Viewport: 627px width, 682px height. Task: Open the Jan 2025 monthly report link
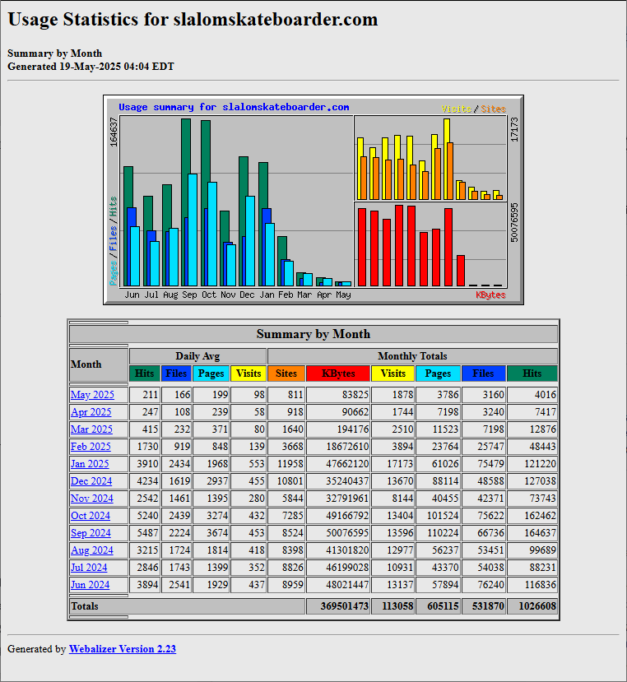pos(90,464)
